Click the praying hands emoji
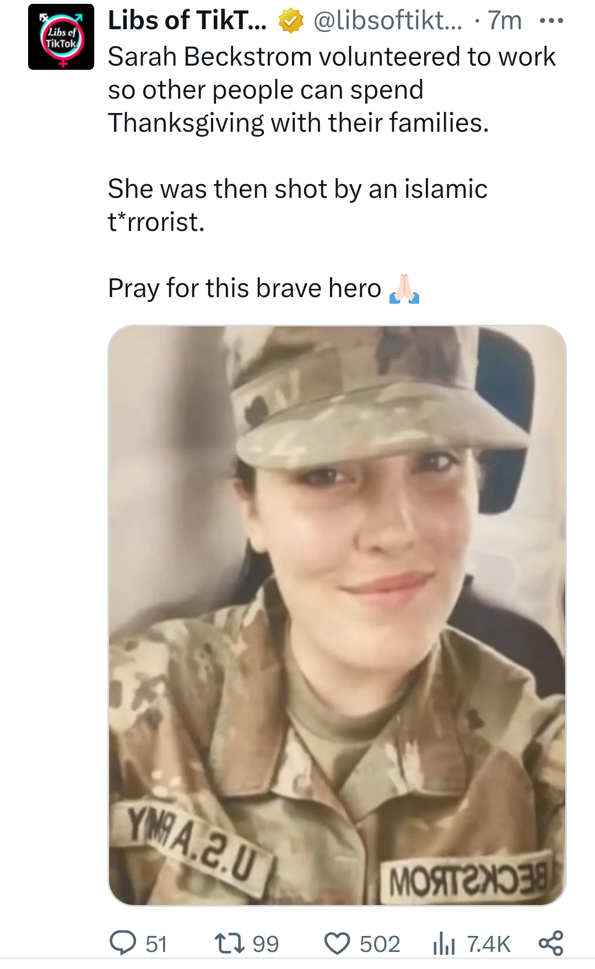This screenshot has width=595, height=969. [404, 289]
